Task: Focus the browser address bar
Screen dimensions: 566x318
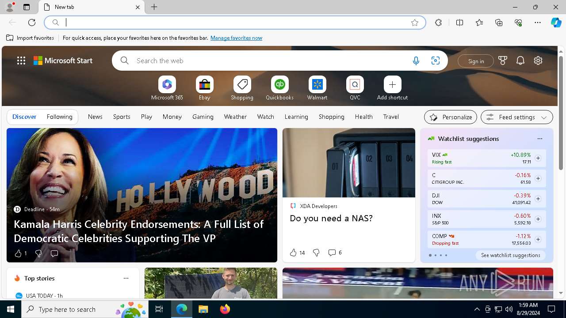Action: (234, 23)
